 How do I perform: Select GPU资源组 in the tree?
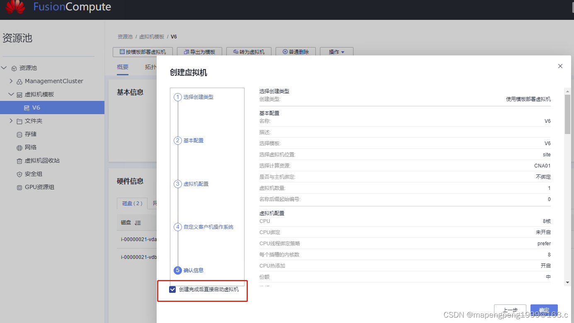[x=40, y=187]
